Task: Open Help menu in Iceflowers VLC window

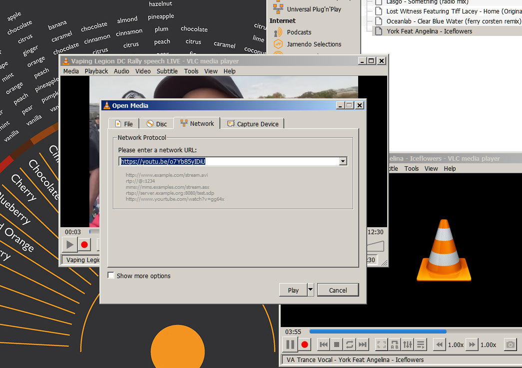Action: click(x=450, y=169)
